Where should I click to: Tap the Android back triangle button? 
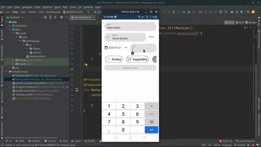pos(144,138)
